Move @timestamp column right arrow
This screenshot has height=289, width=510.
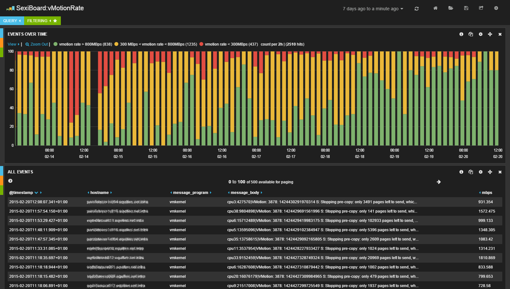click(x=41, y=193)
